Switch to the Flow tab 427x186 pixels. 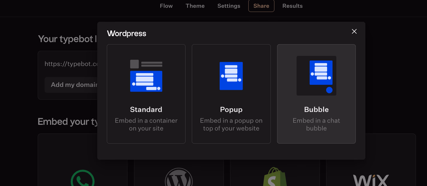[x=166, y=6]
